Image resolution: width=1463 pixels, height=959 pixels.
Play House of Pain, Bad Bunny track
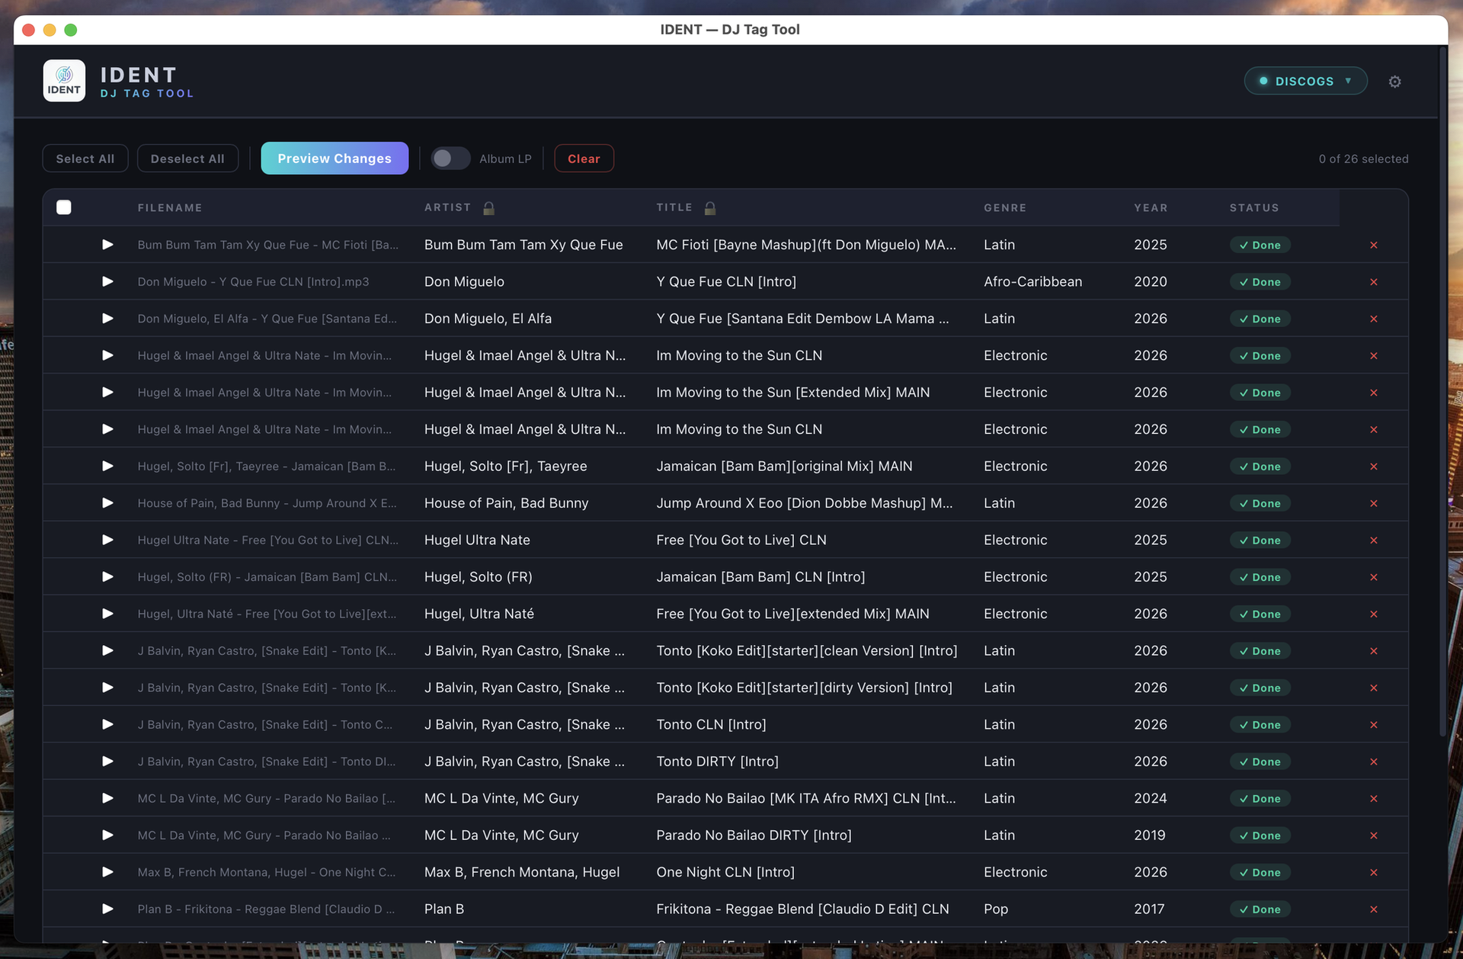107,503
